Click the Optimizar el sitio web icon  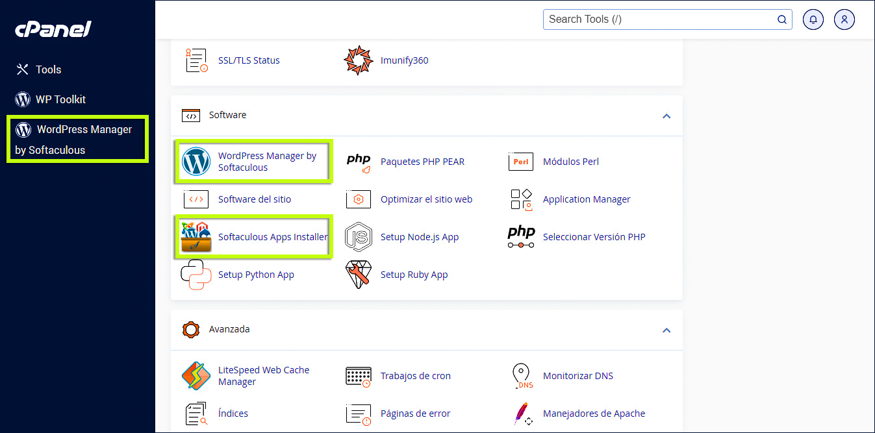359,199
